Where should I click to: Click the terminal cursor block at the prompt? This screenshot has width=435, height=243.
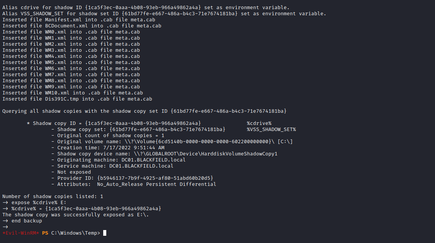[105, 233]
